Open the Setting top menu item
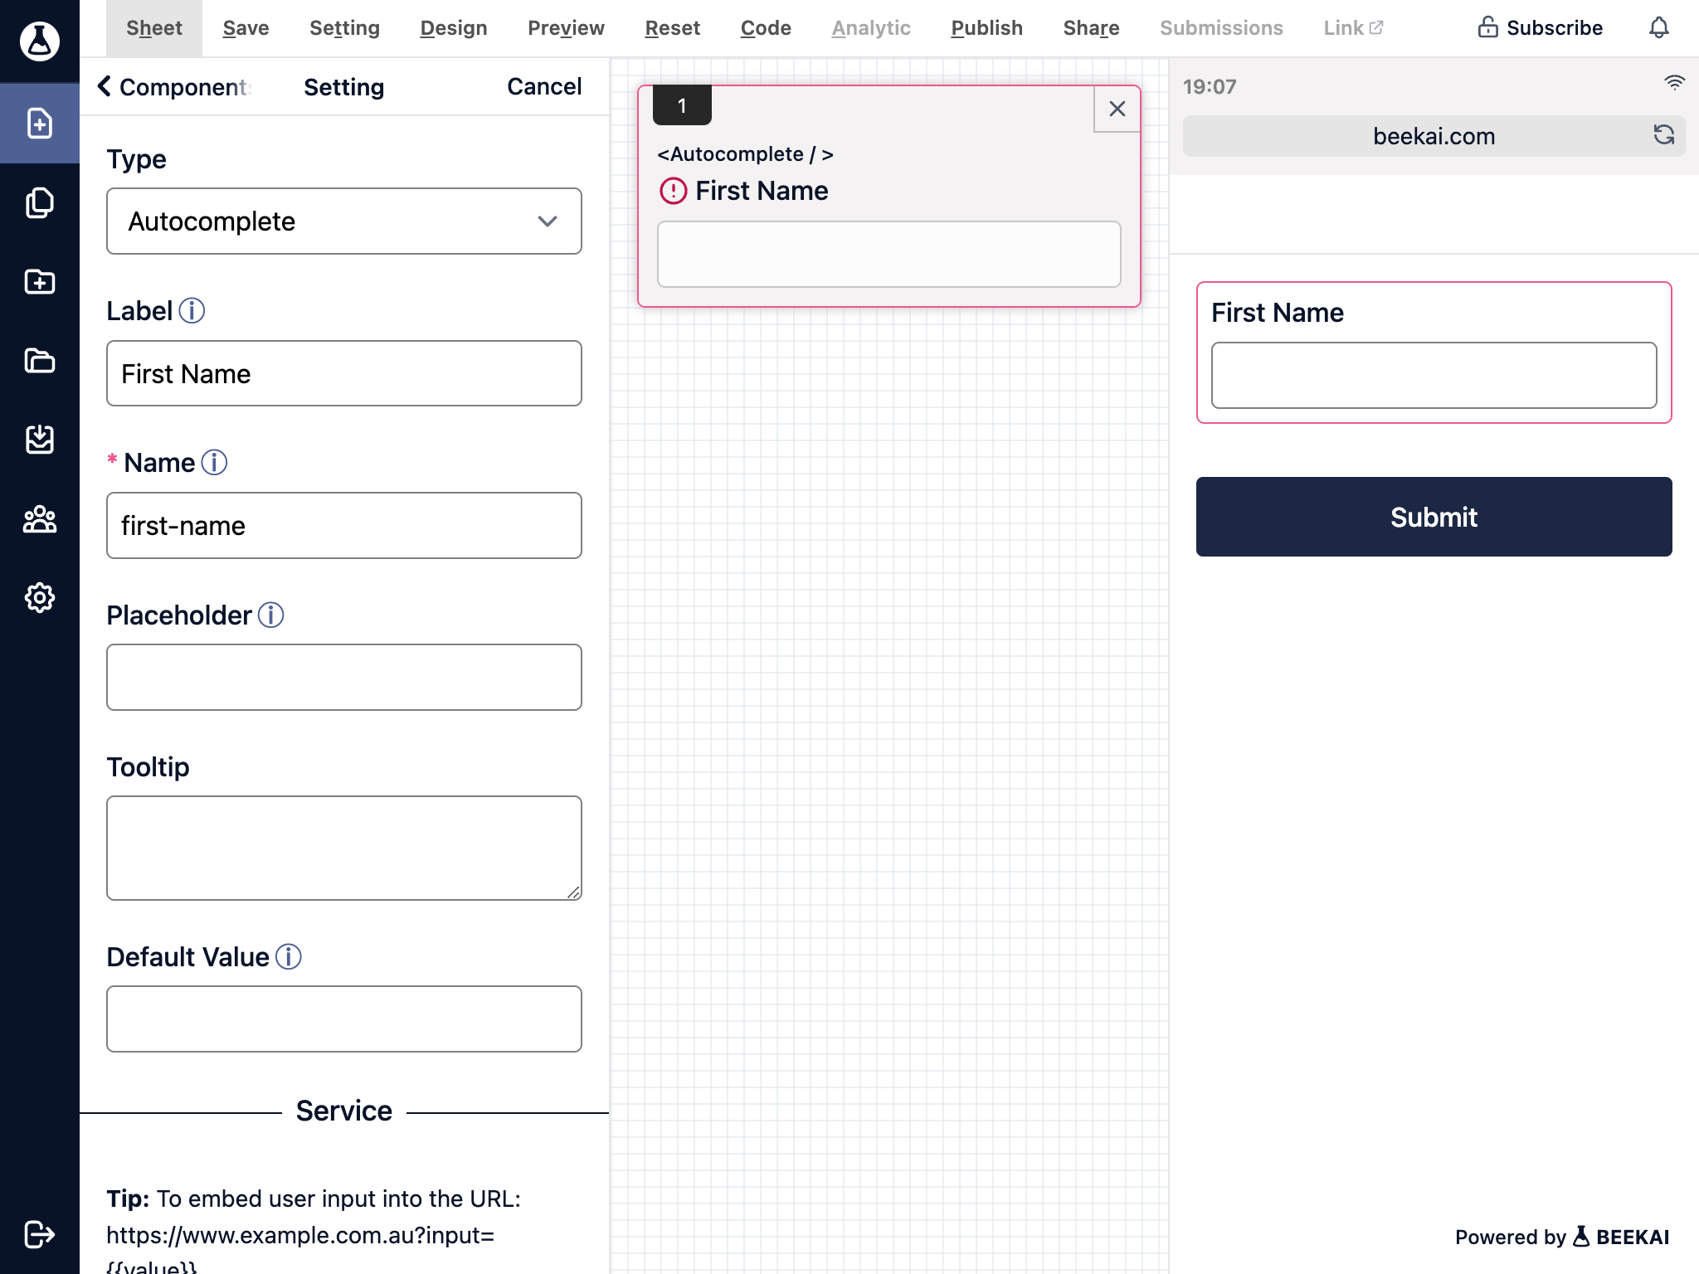 (x=344, y=28)
